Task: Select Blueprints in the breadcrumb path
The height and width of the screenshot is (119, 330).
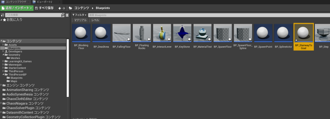Action: (103, 8)
